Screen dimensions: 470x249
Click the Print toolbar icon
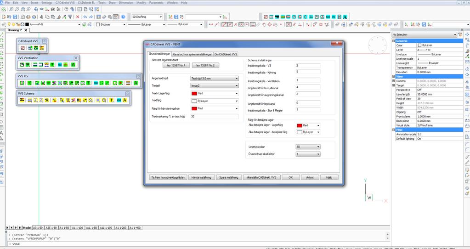pos(28,17)
